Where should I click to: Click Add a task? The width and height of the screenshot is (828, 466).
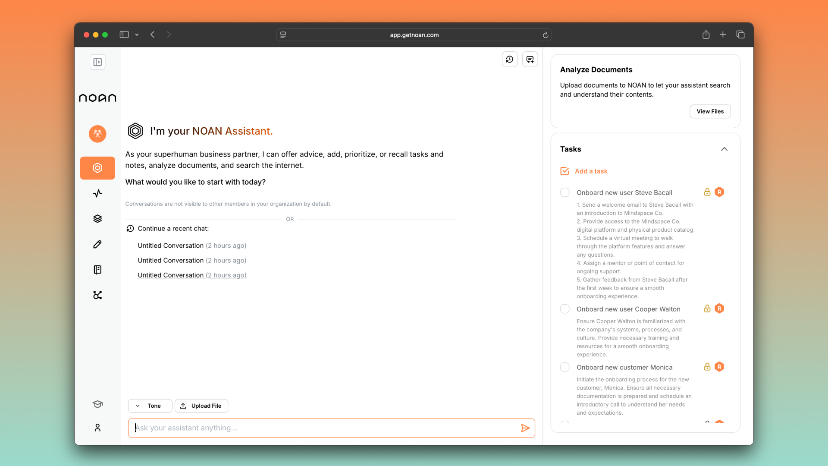584,171
